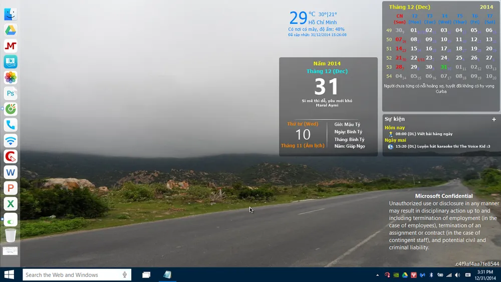This screenshot has width=501, height=282.
Task: Launch Photoshop from the dock
Action: point(11,93)
